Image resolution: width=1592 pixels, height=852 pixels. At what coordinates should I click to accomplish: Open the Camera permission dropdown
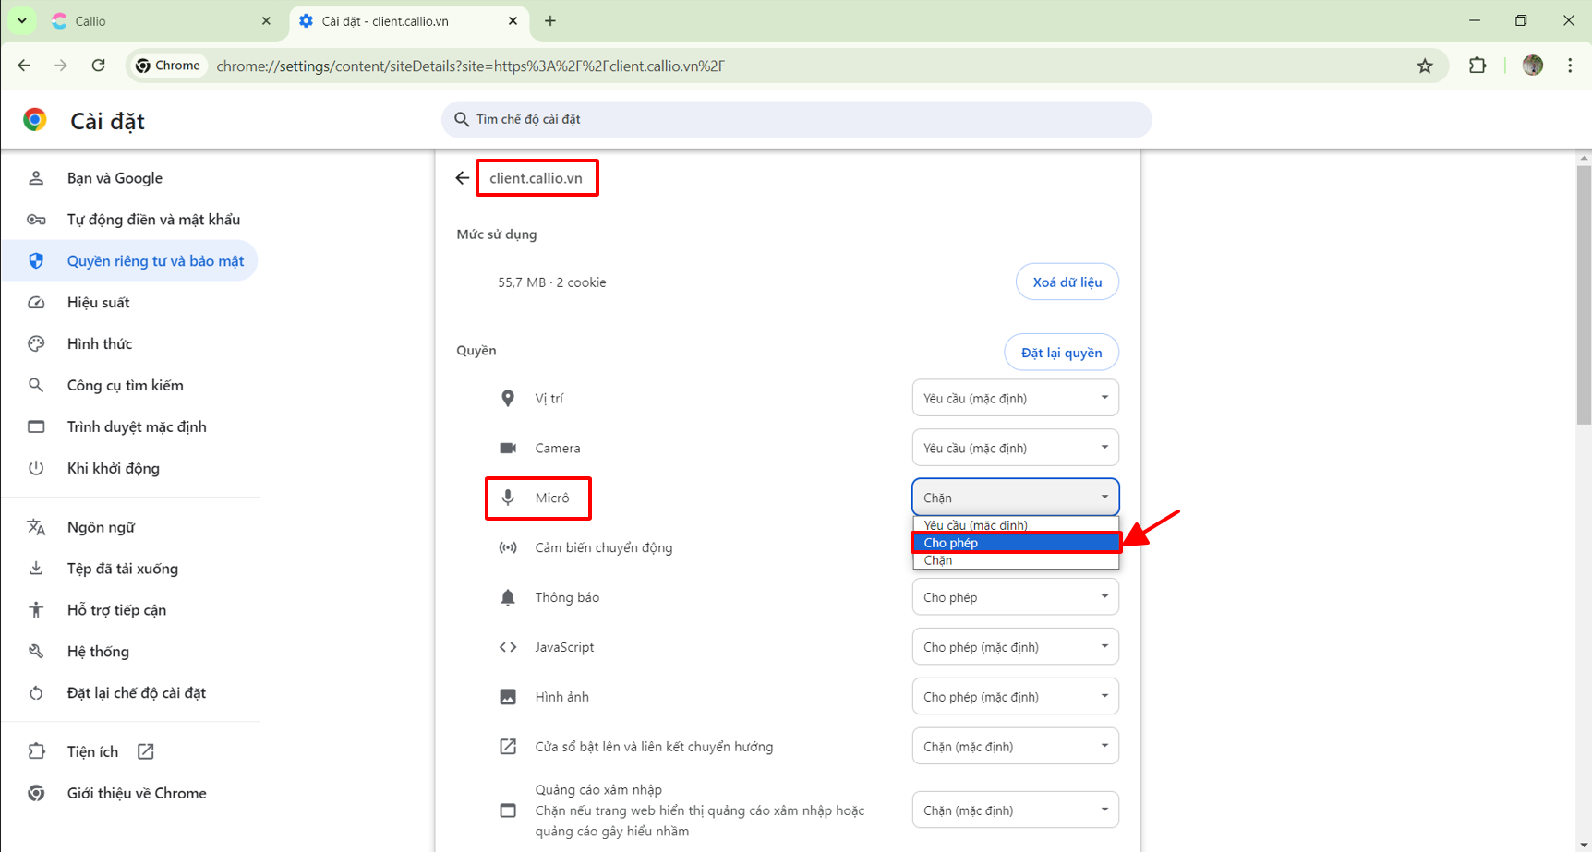pos(1016,448)
